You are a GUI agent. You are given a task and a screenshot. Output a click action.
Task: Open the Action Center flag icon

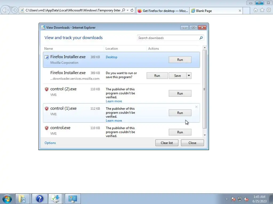tap(233, 199)
